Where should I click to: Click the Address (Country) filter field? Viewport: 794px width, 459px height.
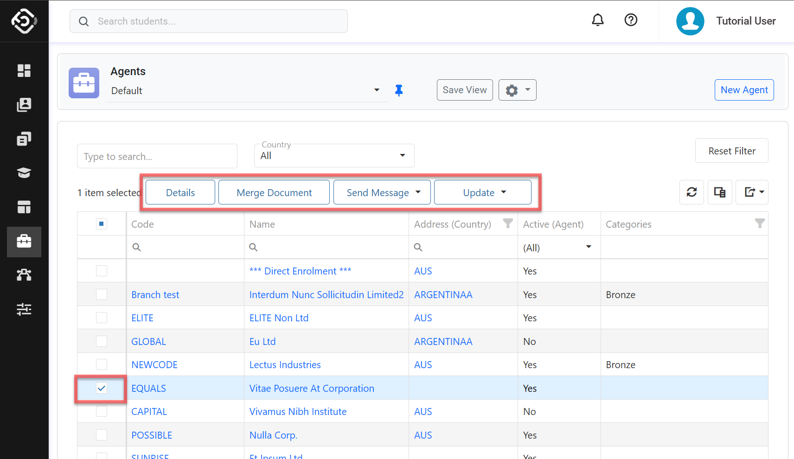(463, 247)
